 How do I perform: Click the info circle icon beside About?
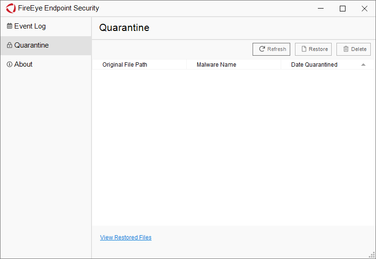[x=10, y=65]
